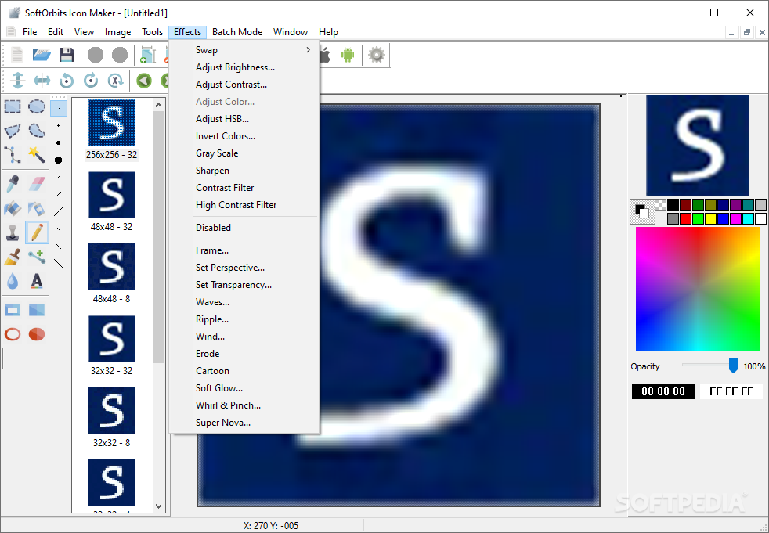This screenshot has width=769, height=533.
Task: Select the curve path tool
Action: (13, 154)
